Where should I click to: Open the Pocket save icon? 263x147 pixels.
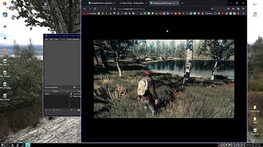228,9
